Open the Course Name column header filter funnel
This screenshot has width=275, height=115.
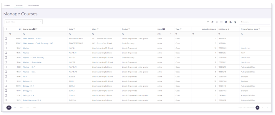(37, 29)
